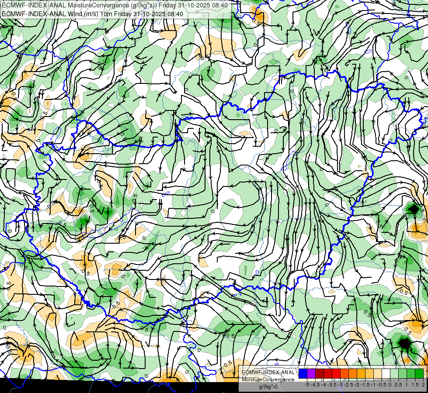Click the legend tick label 2
Viewport: 428px width, 393px height.
click(x=423, y=385)
